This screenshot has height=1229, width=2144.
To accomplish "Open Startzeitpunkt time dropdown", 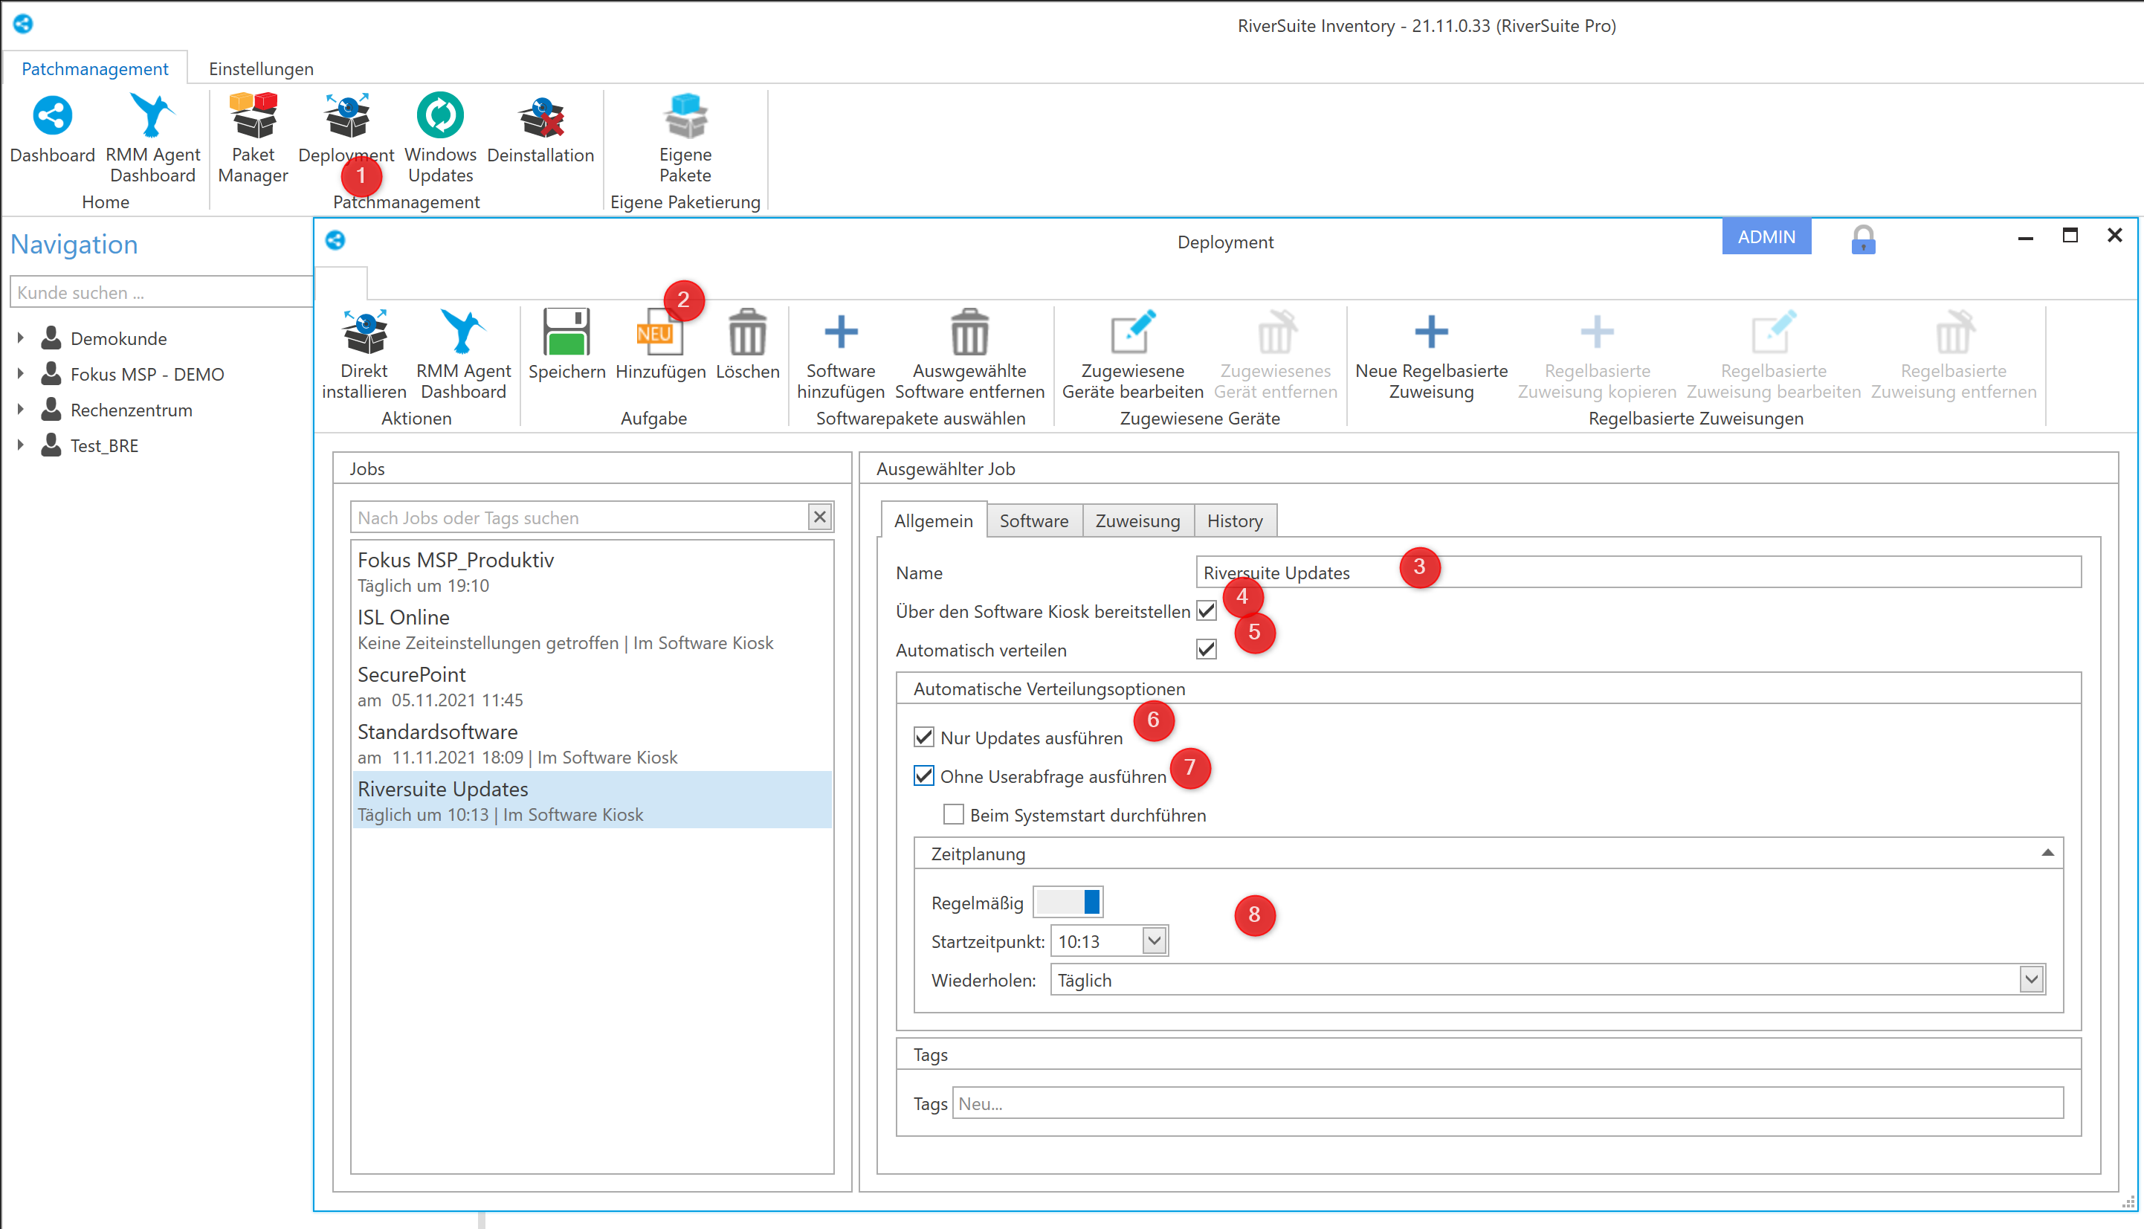I will tap(1154, 941).
